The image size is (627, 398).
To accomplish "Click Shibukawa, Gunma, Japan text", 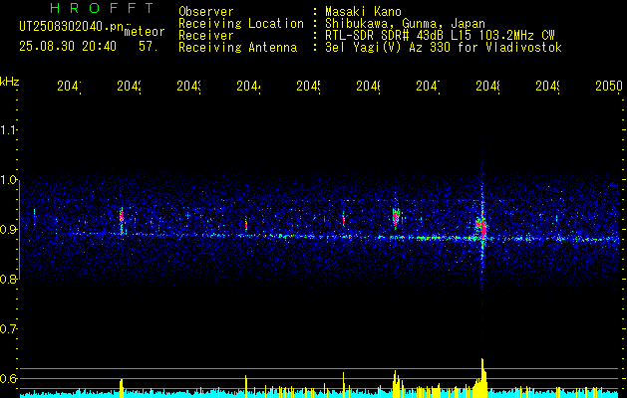I will pos(405,24).
